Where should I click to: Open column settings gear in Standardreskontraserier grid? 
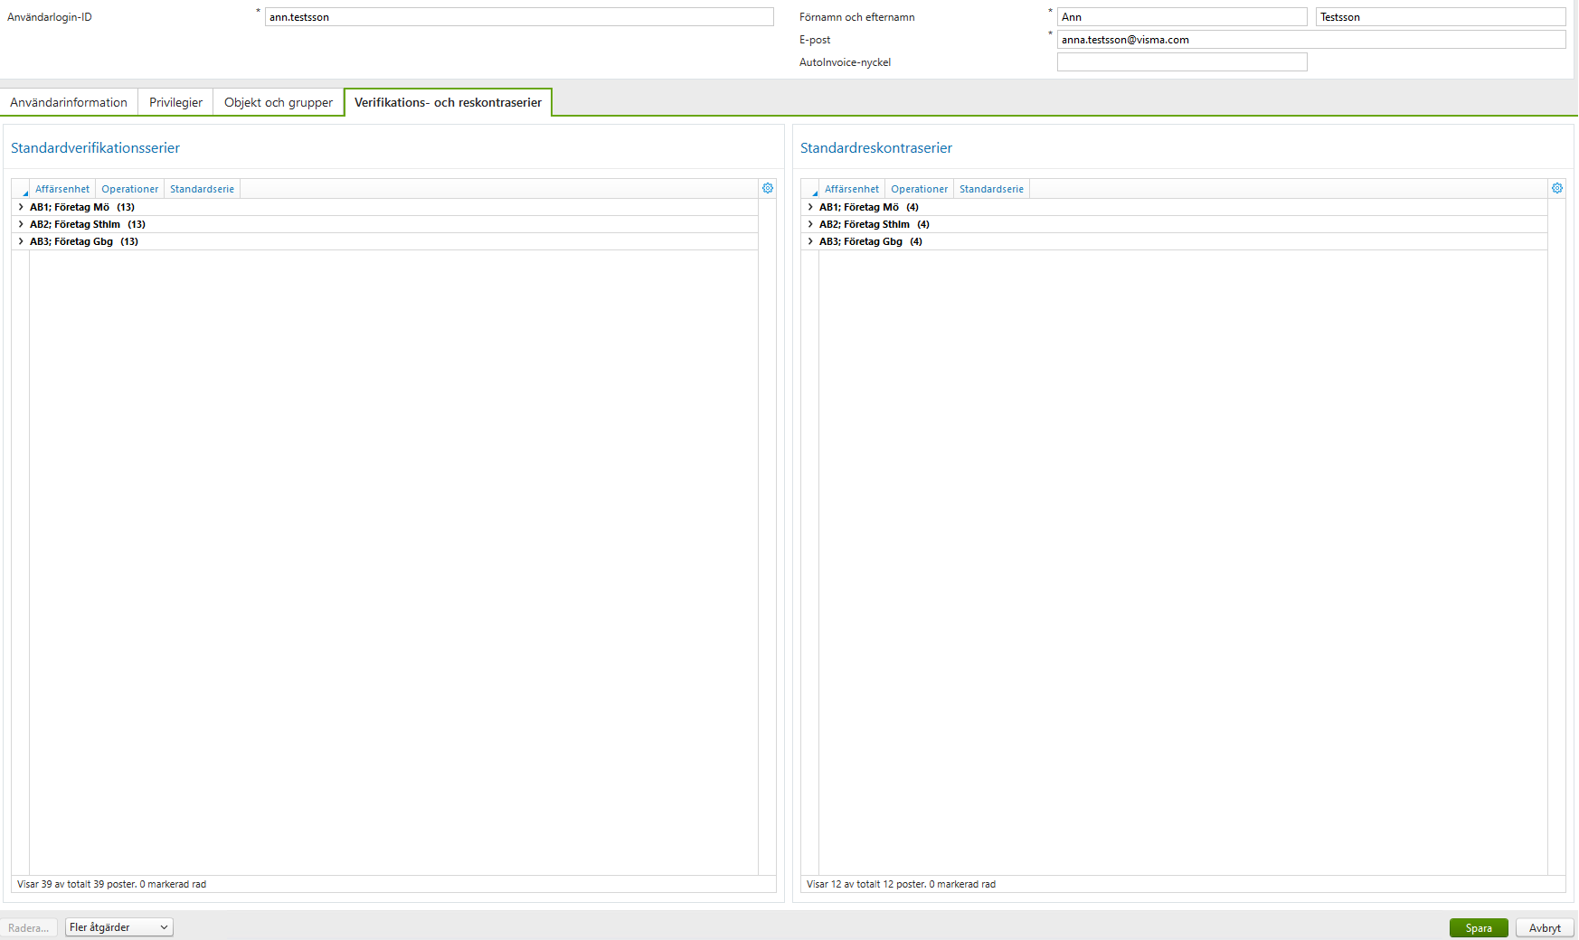click(1557, 188)
